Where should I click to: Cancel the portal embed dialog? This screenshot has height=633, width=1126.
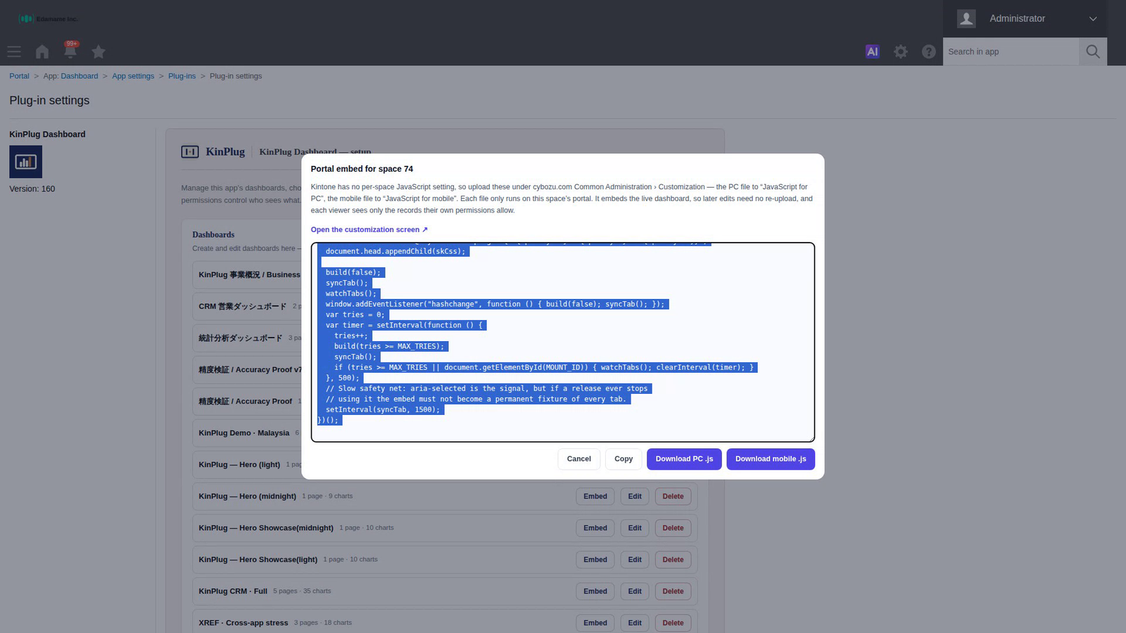tap(579, 459)
